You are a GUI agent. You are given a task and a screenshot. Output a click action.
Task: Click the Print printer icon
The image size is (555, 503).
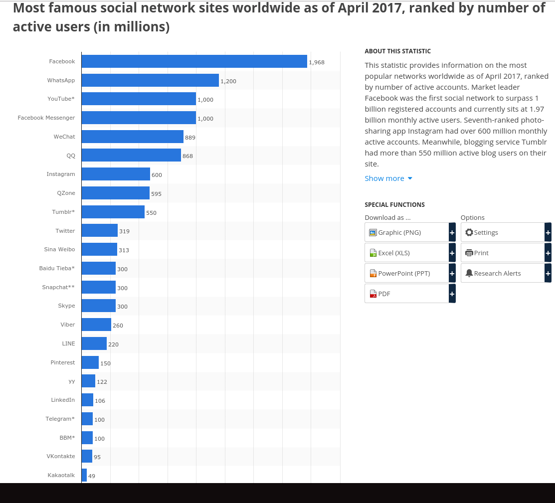point(469,253)
